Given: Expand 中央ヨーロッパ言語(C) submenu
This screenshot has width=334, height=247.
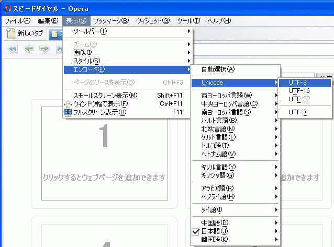Looking at the screenshot, I should tap(235, 104).
